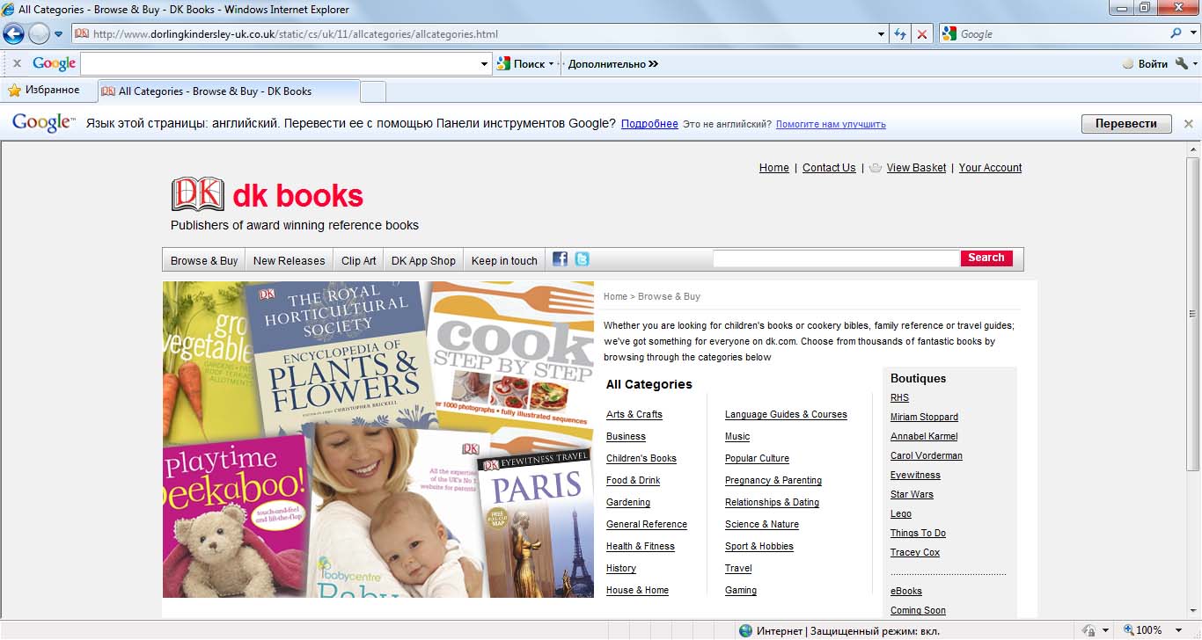
Task: Click the Facebook icon in nav bar
Action: tap(560, 259)
